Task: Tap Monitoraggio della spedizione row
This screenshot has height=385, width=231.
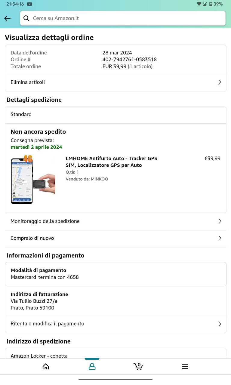Action: click(x=45, y=221)
